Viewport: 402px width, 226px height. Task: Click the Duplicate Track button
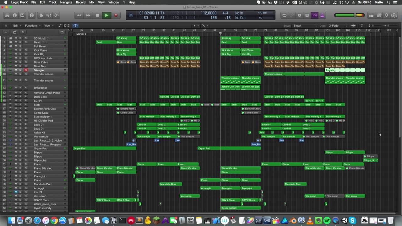pos(14,32)
